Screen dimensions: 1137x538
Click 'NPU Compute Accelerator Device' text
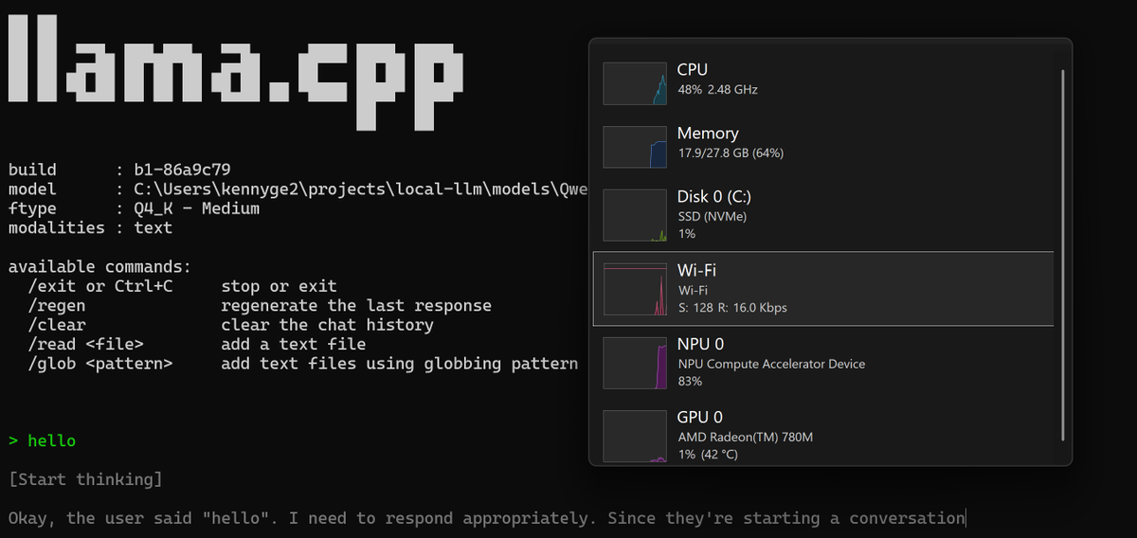click(x=771, y=364)
